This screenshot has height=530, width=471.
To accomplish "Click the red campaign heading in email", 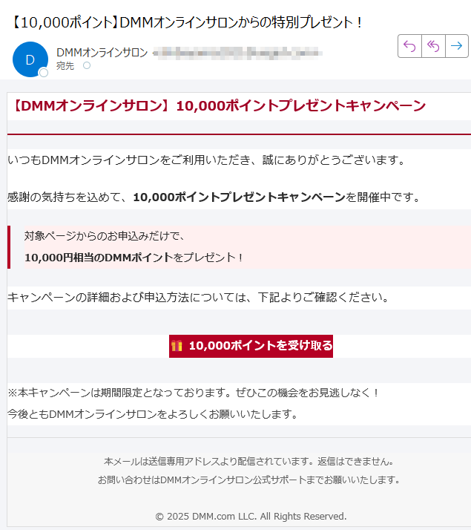I will [x=220, y=106].
